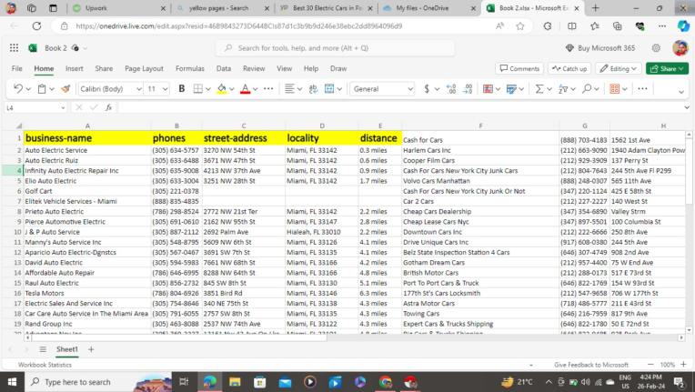Apply red font color

(x=245, y=89)
